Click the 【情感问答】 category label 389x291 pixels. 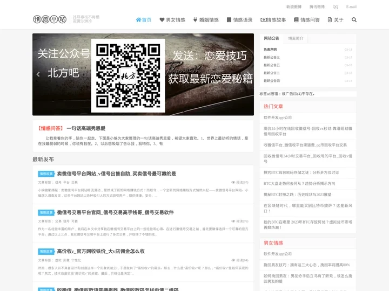point(50,128)
